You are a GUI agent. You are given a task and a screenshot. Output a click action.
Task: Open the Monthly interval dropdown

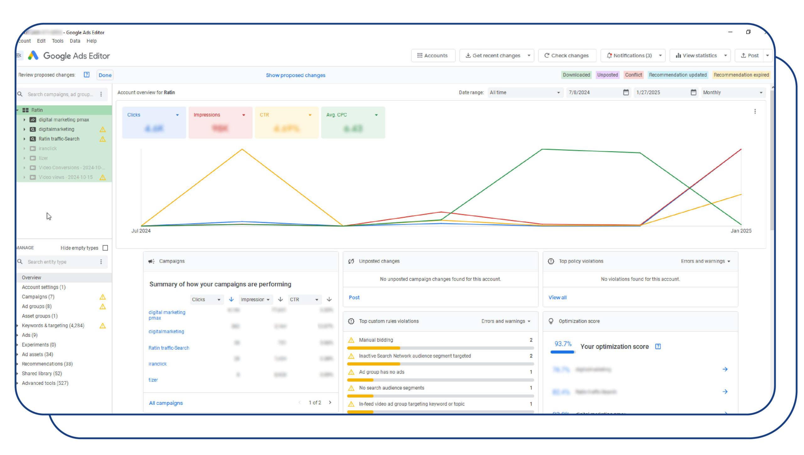click(733, 92)
